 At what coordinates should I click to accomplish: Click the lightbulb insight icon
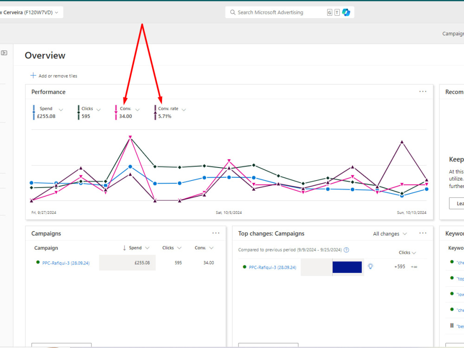(370, 266)
